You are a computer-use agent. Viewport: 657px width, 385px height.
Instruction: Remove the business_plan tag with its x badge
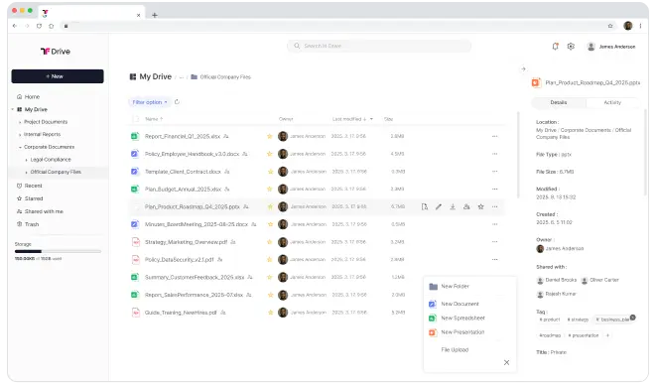click(633, 318)
